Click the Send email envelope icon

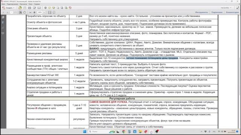click(x=39, y=8)
